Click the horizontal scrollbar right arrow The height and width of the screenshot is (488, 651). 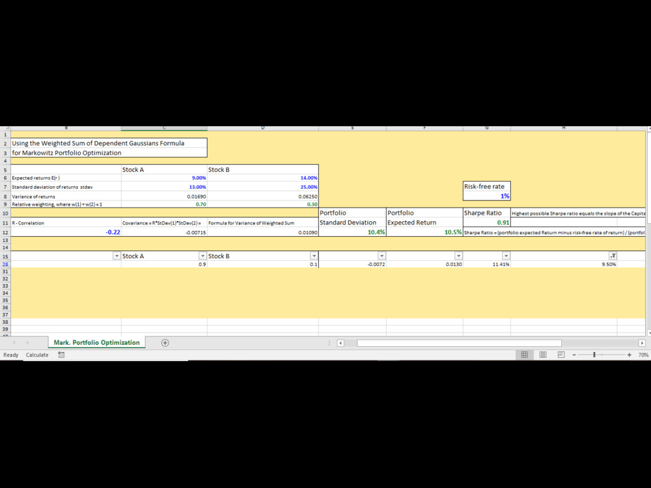642,343
